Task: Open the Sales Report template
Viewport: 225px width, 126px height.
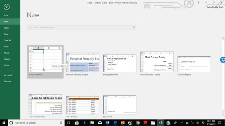Action: [83, 105]
